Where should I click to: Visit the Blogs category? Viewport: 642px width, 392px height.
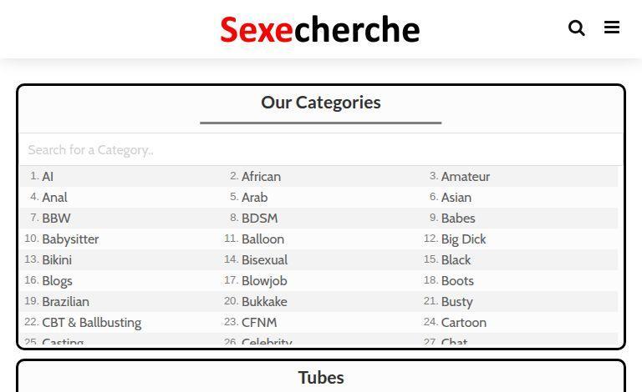pos(57,281)
